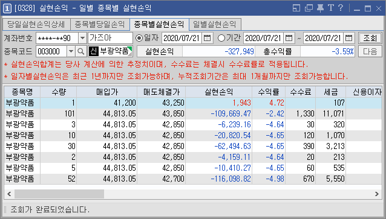Click the sell price cell 42,700
386x219 pixels.
[162, 179]
